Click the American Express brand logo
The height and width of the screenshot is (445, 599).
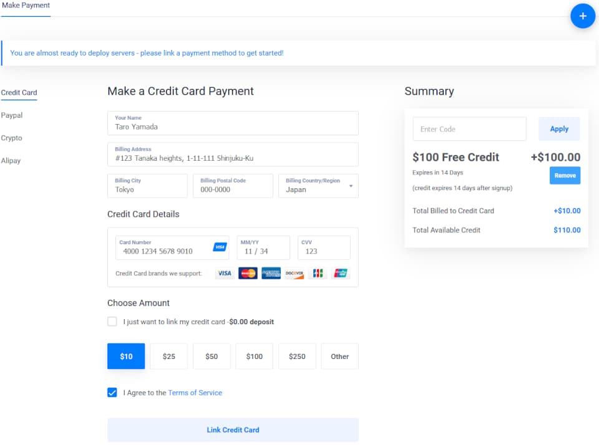(271, 273)
